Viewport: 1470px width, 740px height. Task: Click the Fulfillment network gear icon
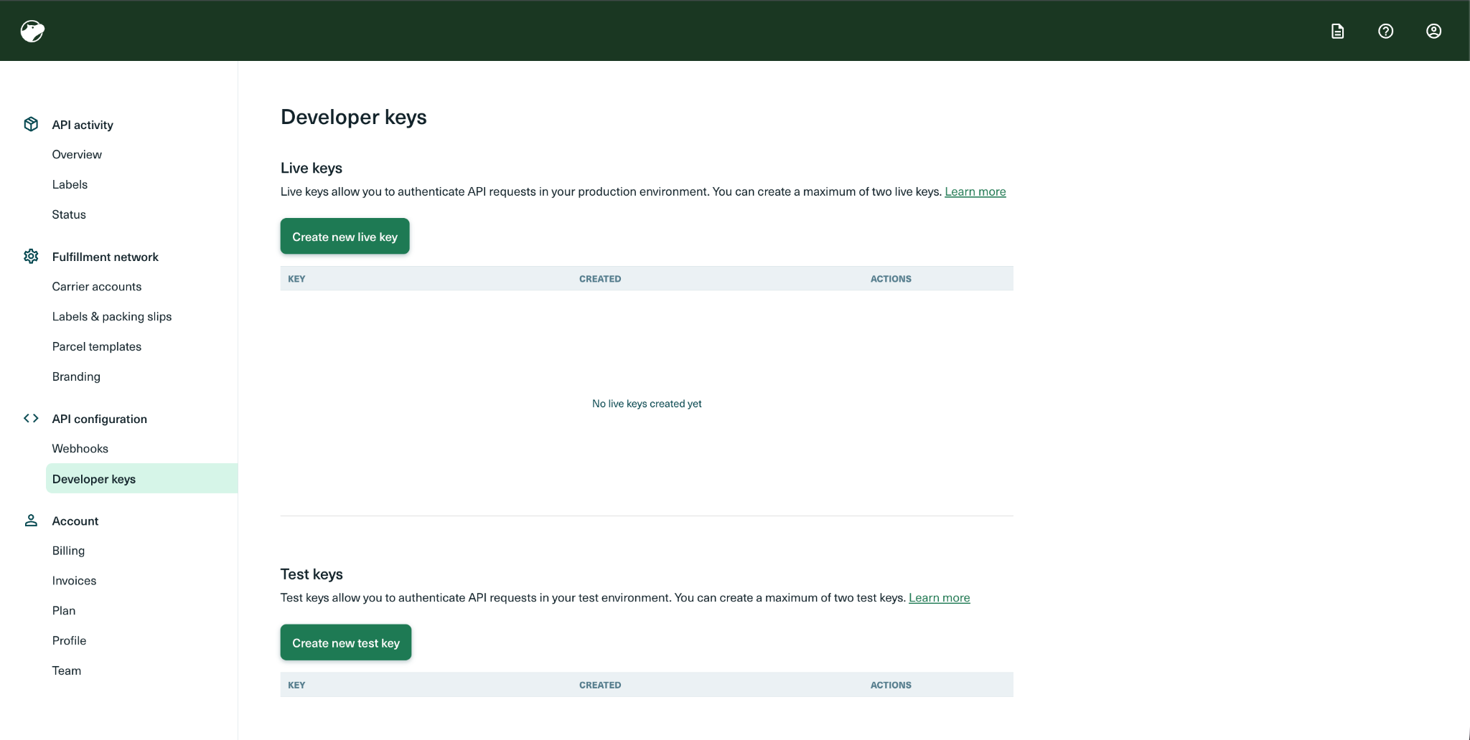coord(31,256)
